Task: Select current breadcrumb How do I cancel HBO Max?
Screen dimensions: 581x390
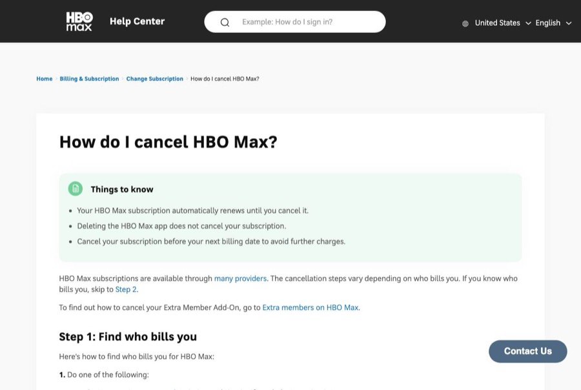Action: (225, 79)
